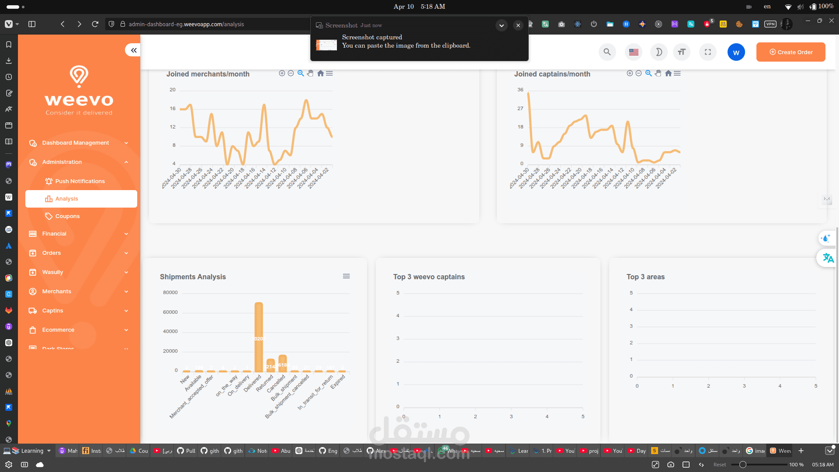Adjust the zoom slider in status bar

click(742, 465)
